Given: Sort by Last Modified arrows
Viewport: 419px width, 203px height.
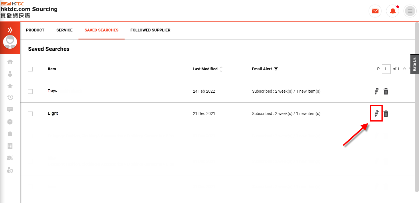Looking at the screenshot, I should (221, 69).
